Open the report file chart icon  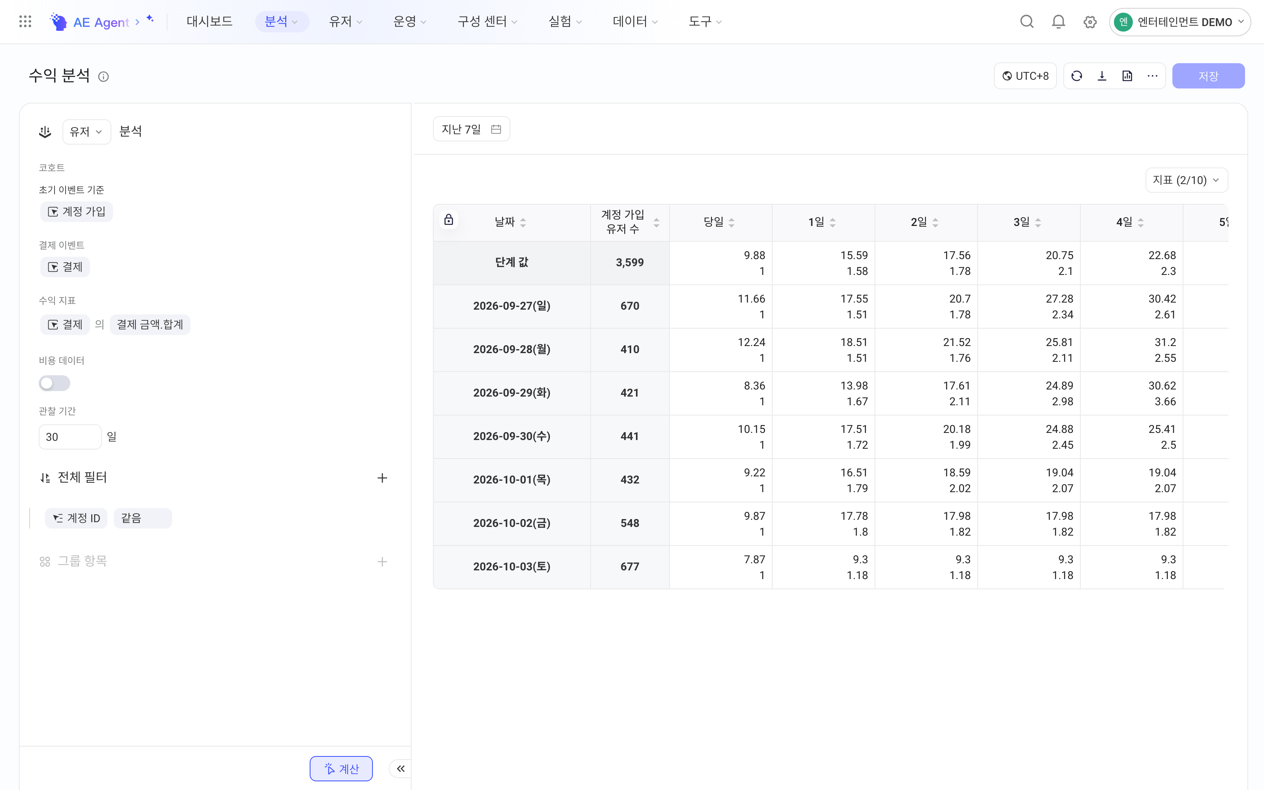coord(1127,76)
